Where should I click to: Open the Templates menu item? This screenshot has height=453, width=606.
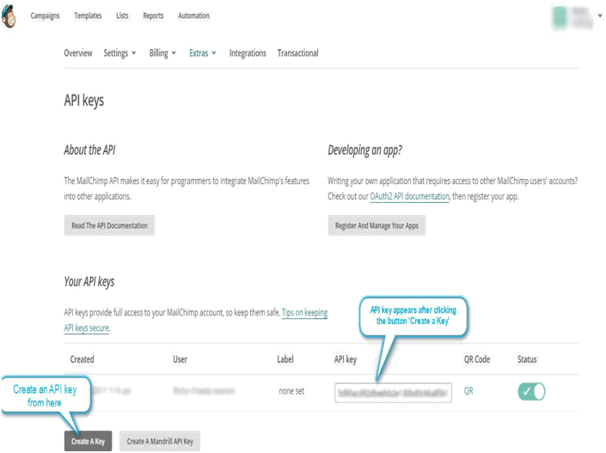point(88,15)
